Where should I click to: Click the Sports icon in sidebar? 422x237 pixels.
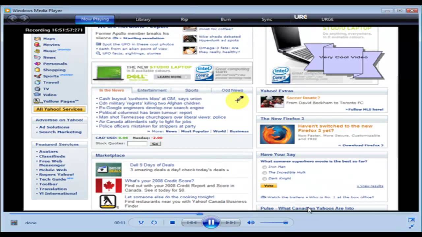click(37, 76)
